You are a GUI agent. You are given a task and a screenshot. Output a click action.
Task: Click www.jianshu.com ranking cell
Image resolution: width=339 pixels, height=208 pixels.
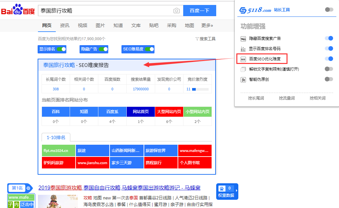pos(92,163)
